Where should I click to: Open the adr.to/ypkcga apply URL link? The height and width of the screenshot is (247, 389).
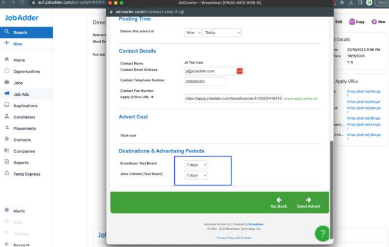pyautogui.click(x=364, y=108)
